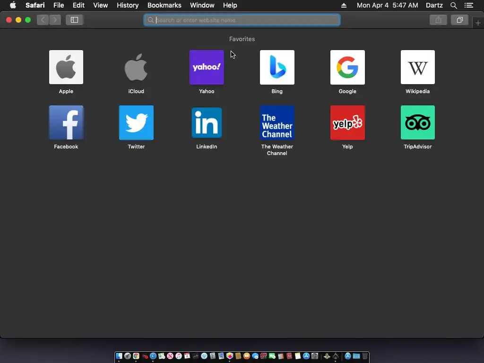Open the Twitter favorite
Viewport: 484px width, 363px height.
click(x=136, y=122)
